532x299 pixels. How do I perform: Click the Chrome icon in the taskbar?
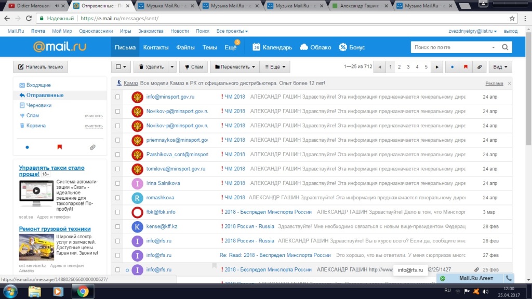(x=83, y=292)
